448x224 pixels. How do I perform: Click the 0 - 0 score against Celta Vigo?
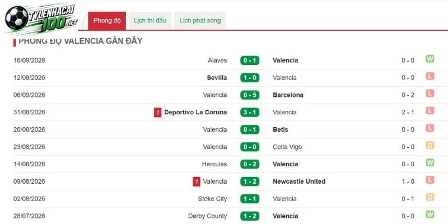coord(250,147)
